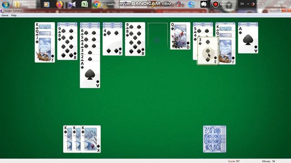Screen dimensions: 291x163
Task: Select the King of spades in the first column
Action: (x=45, y=25)
